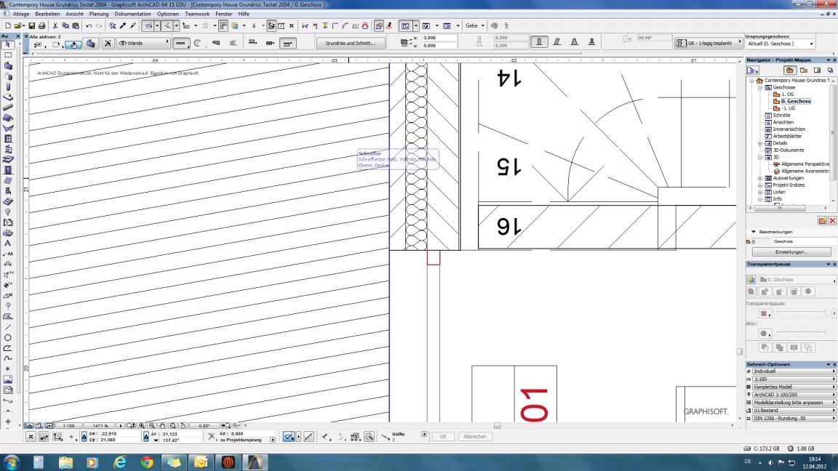Adjust the Transparentpause opacity slider

pos(802,313)
